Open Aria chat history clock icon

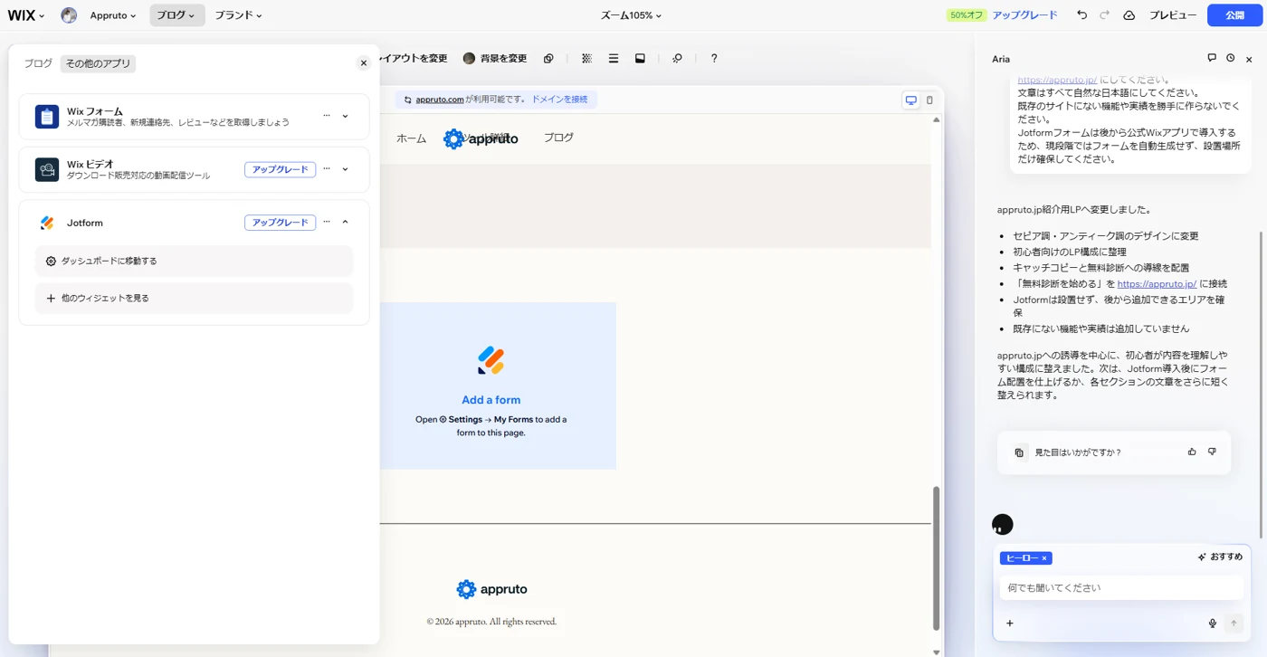point(1231,58)
